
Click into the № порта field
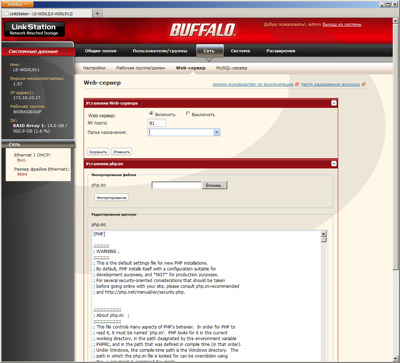pyautogui.click(x=157, y=123)
